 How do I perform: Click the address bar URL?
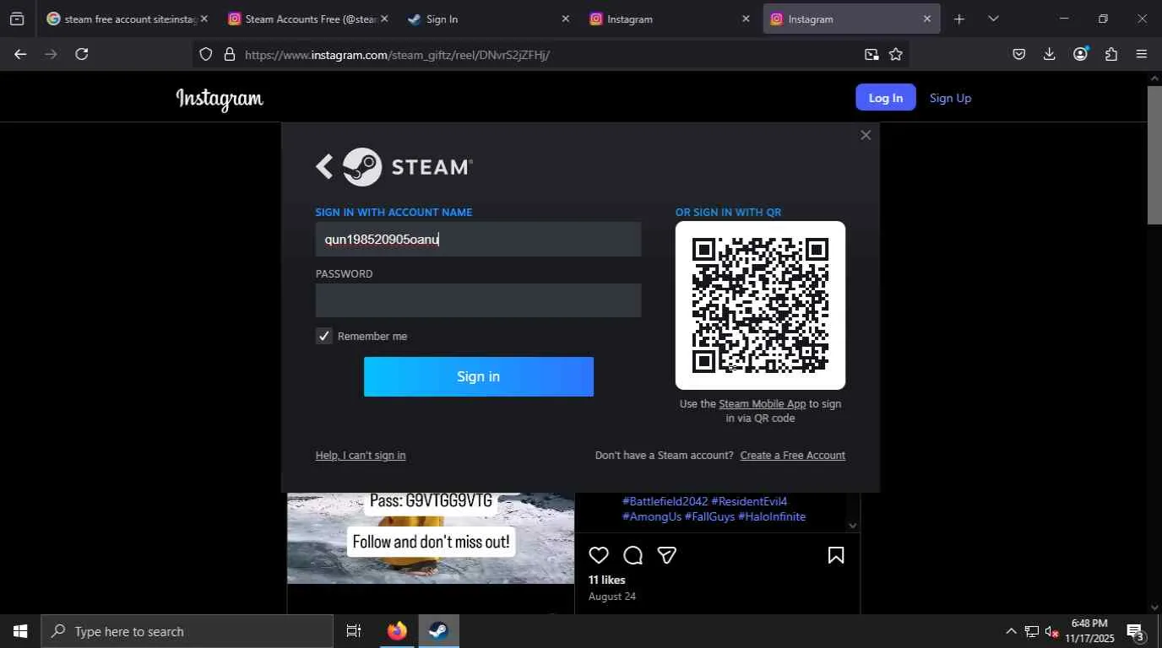pyautogui.click(x=398, y=55)
